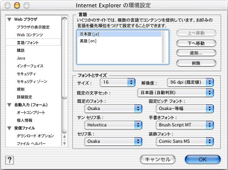The height and width of the screenshot is (170, 228).
Task: Click the 追加... button
Action: (196, 53)
